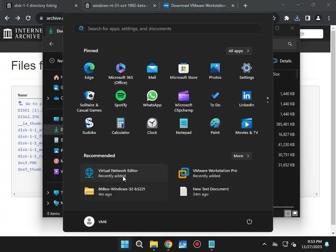336x252 pixels.
Task: Open dos5.PNG link on archive page
Action: [27, 163]
